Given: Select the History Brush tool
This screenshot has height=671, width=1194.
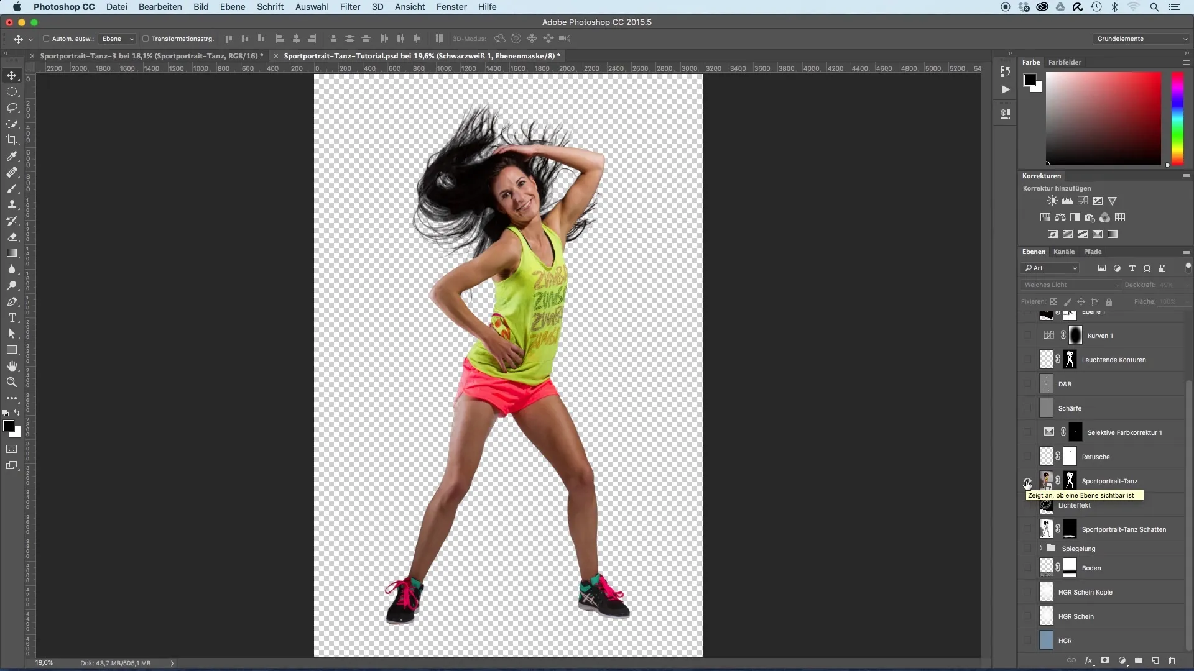Looking at the screenshot, I should [12, 221].
